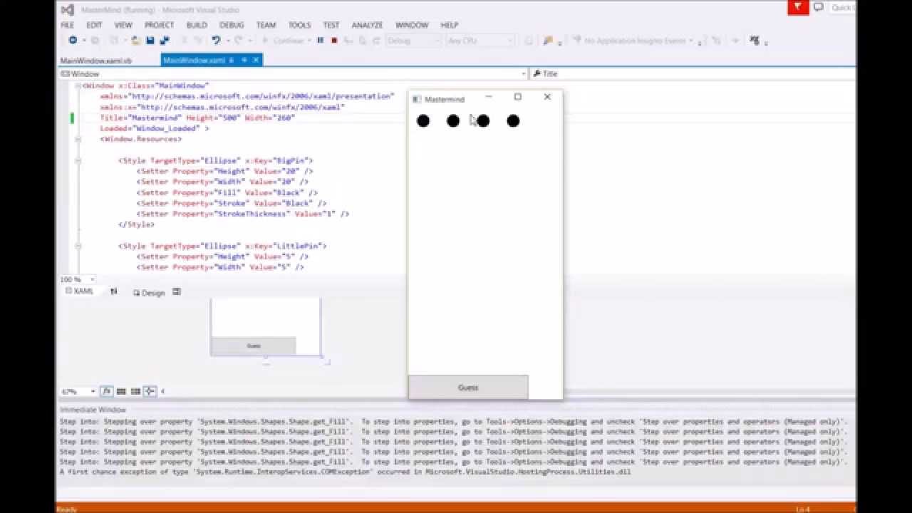
Task: Click the rightmost toolbar icon
Action: click(x=755, y=41)
